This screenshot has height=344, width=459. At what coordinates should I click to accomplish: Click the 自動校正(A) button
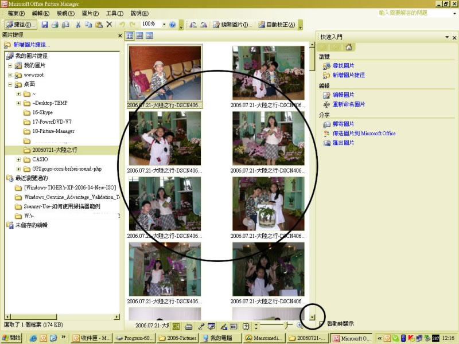click(x=277, y=25)
